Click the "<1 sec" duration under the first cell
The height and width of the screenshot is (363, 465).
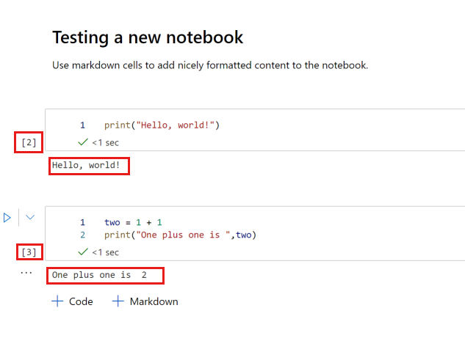pyautogui.click(x=105, y=142)
